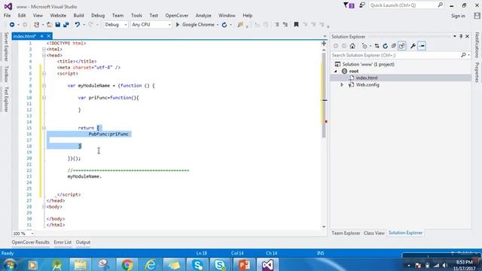The width and height of the screenshot is (482, 271).
Task: Click the Home icon in Solution Explorer
Action: [x=352, y=46]
